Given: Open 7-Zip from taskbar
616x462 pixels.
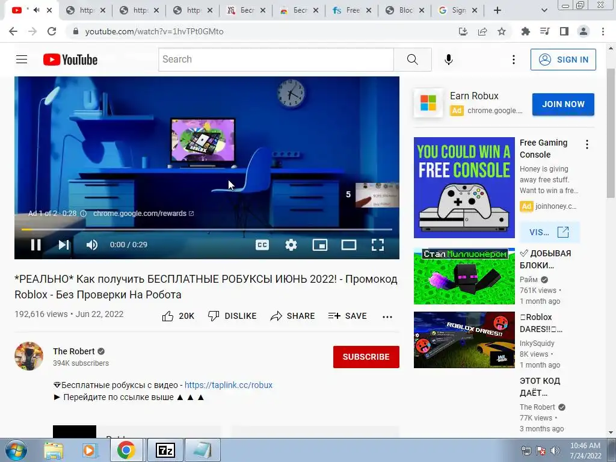Looking at the screenshot, I should tap(165, 450).
